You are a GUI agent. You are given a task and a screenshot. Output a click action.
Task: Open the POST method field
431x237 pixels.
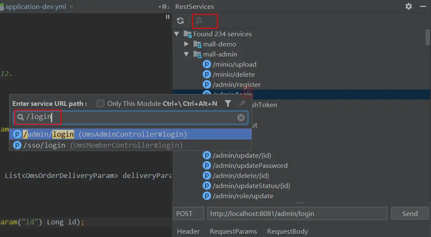coord(189,214)
